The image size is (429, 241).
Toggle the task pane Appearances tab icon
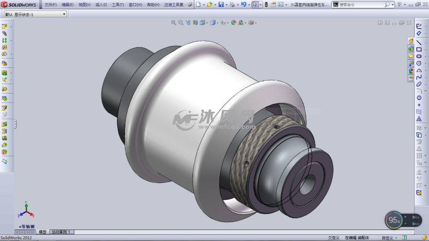(411, 71)
